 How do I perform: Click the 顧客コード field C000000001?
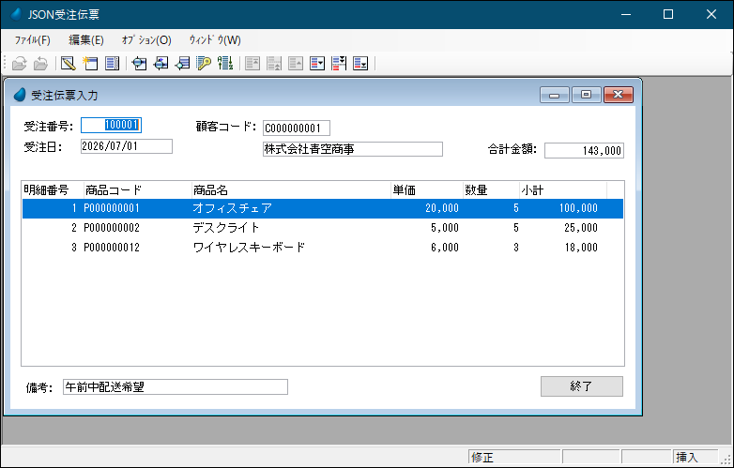pos(297,128)
